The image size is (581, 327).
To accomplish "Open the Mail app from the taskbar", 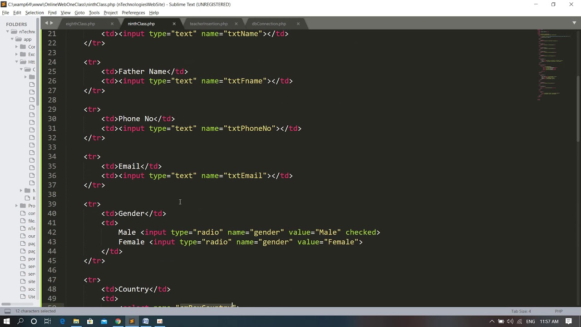I will tap(104, 321).
